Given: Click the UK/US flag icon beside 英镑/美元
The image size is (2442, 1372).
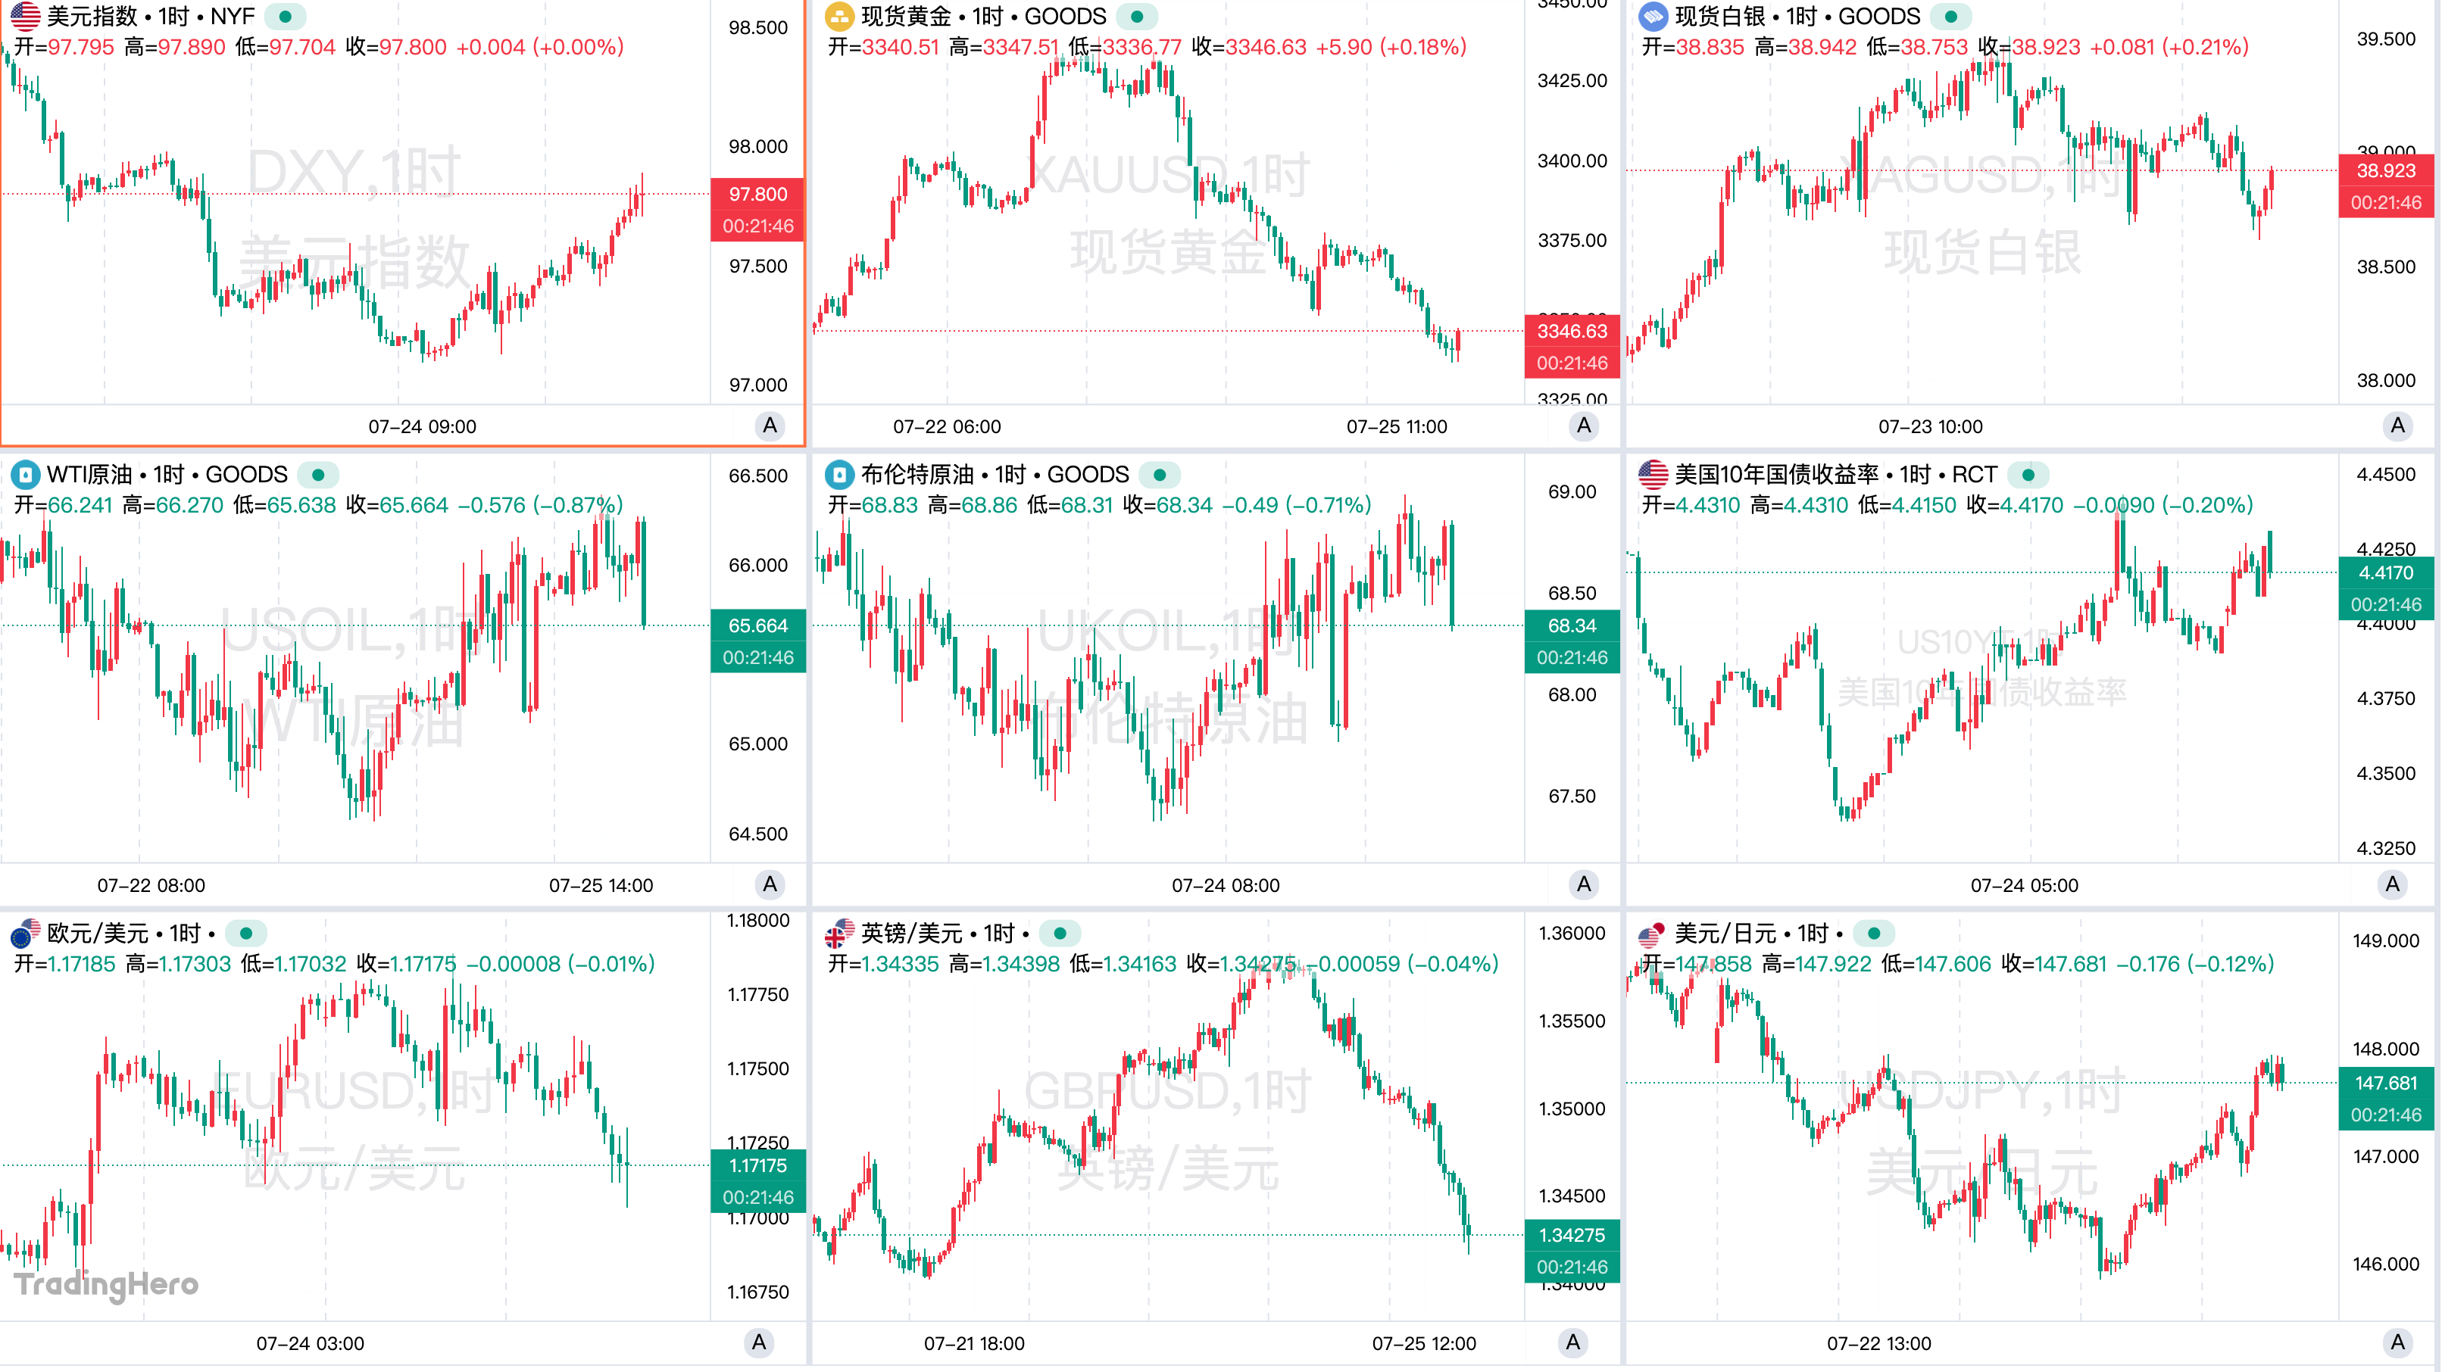Looking at the screenshot, I should pos(839,934).
